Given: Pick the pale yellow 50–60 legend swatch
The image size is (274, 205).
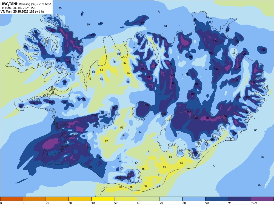Looking at the screenshot, I should click(x=125, y=199).
